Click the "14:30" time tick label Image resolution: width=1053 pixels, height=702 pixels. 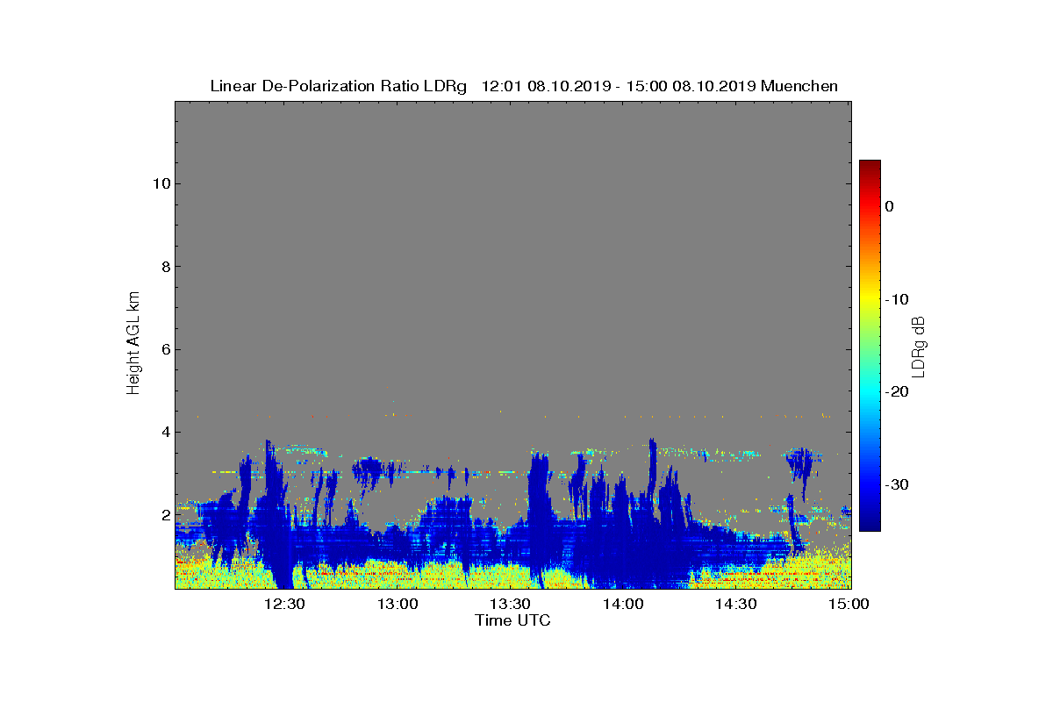[735, 604]
